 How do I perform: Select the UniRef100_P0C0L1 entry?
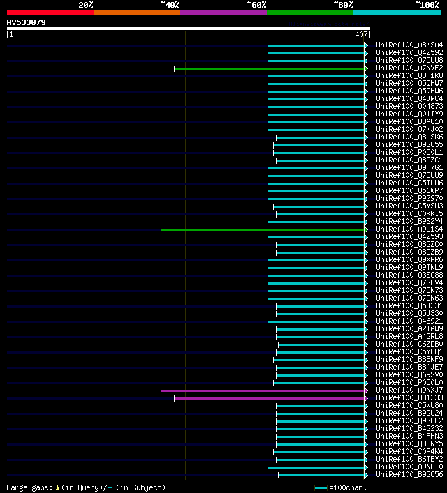(x=409, y=152)
